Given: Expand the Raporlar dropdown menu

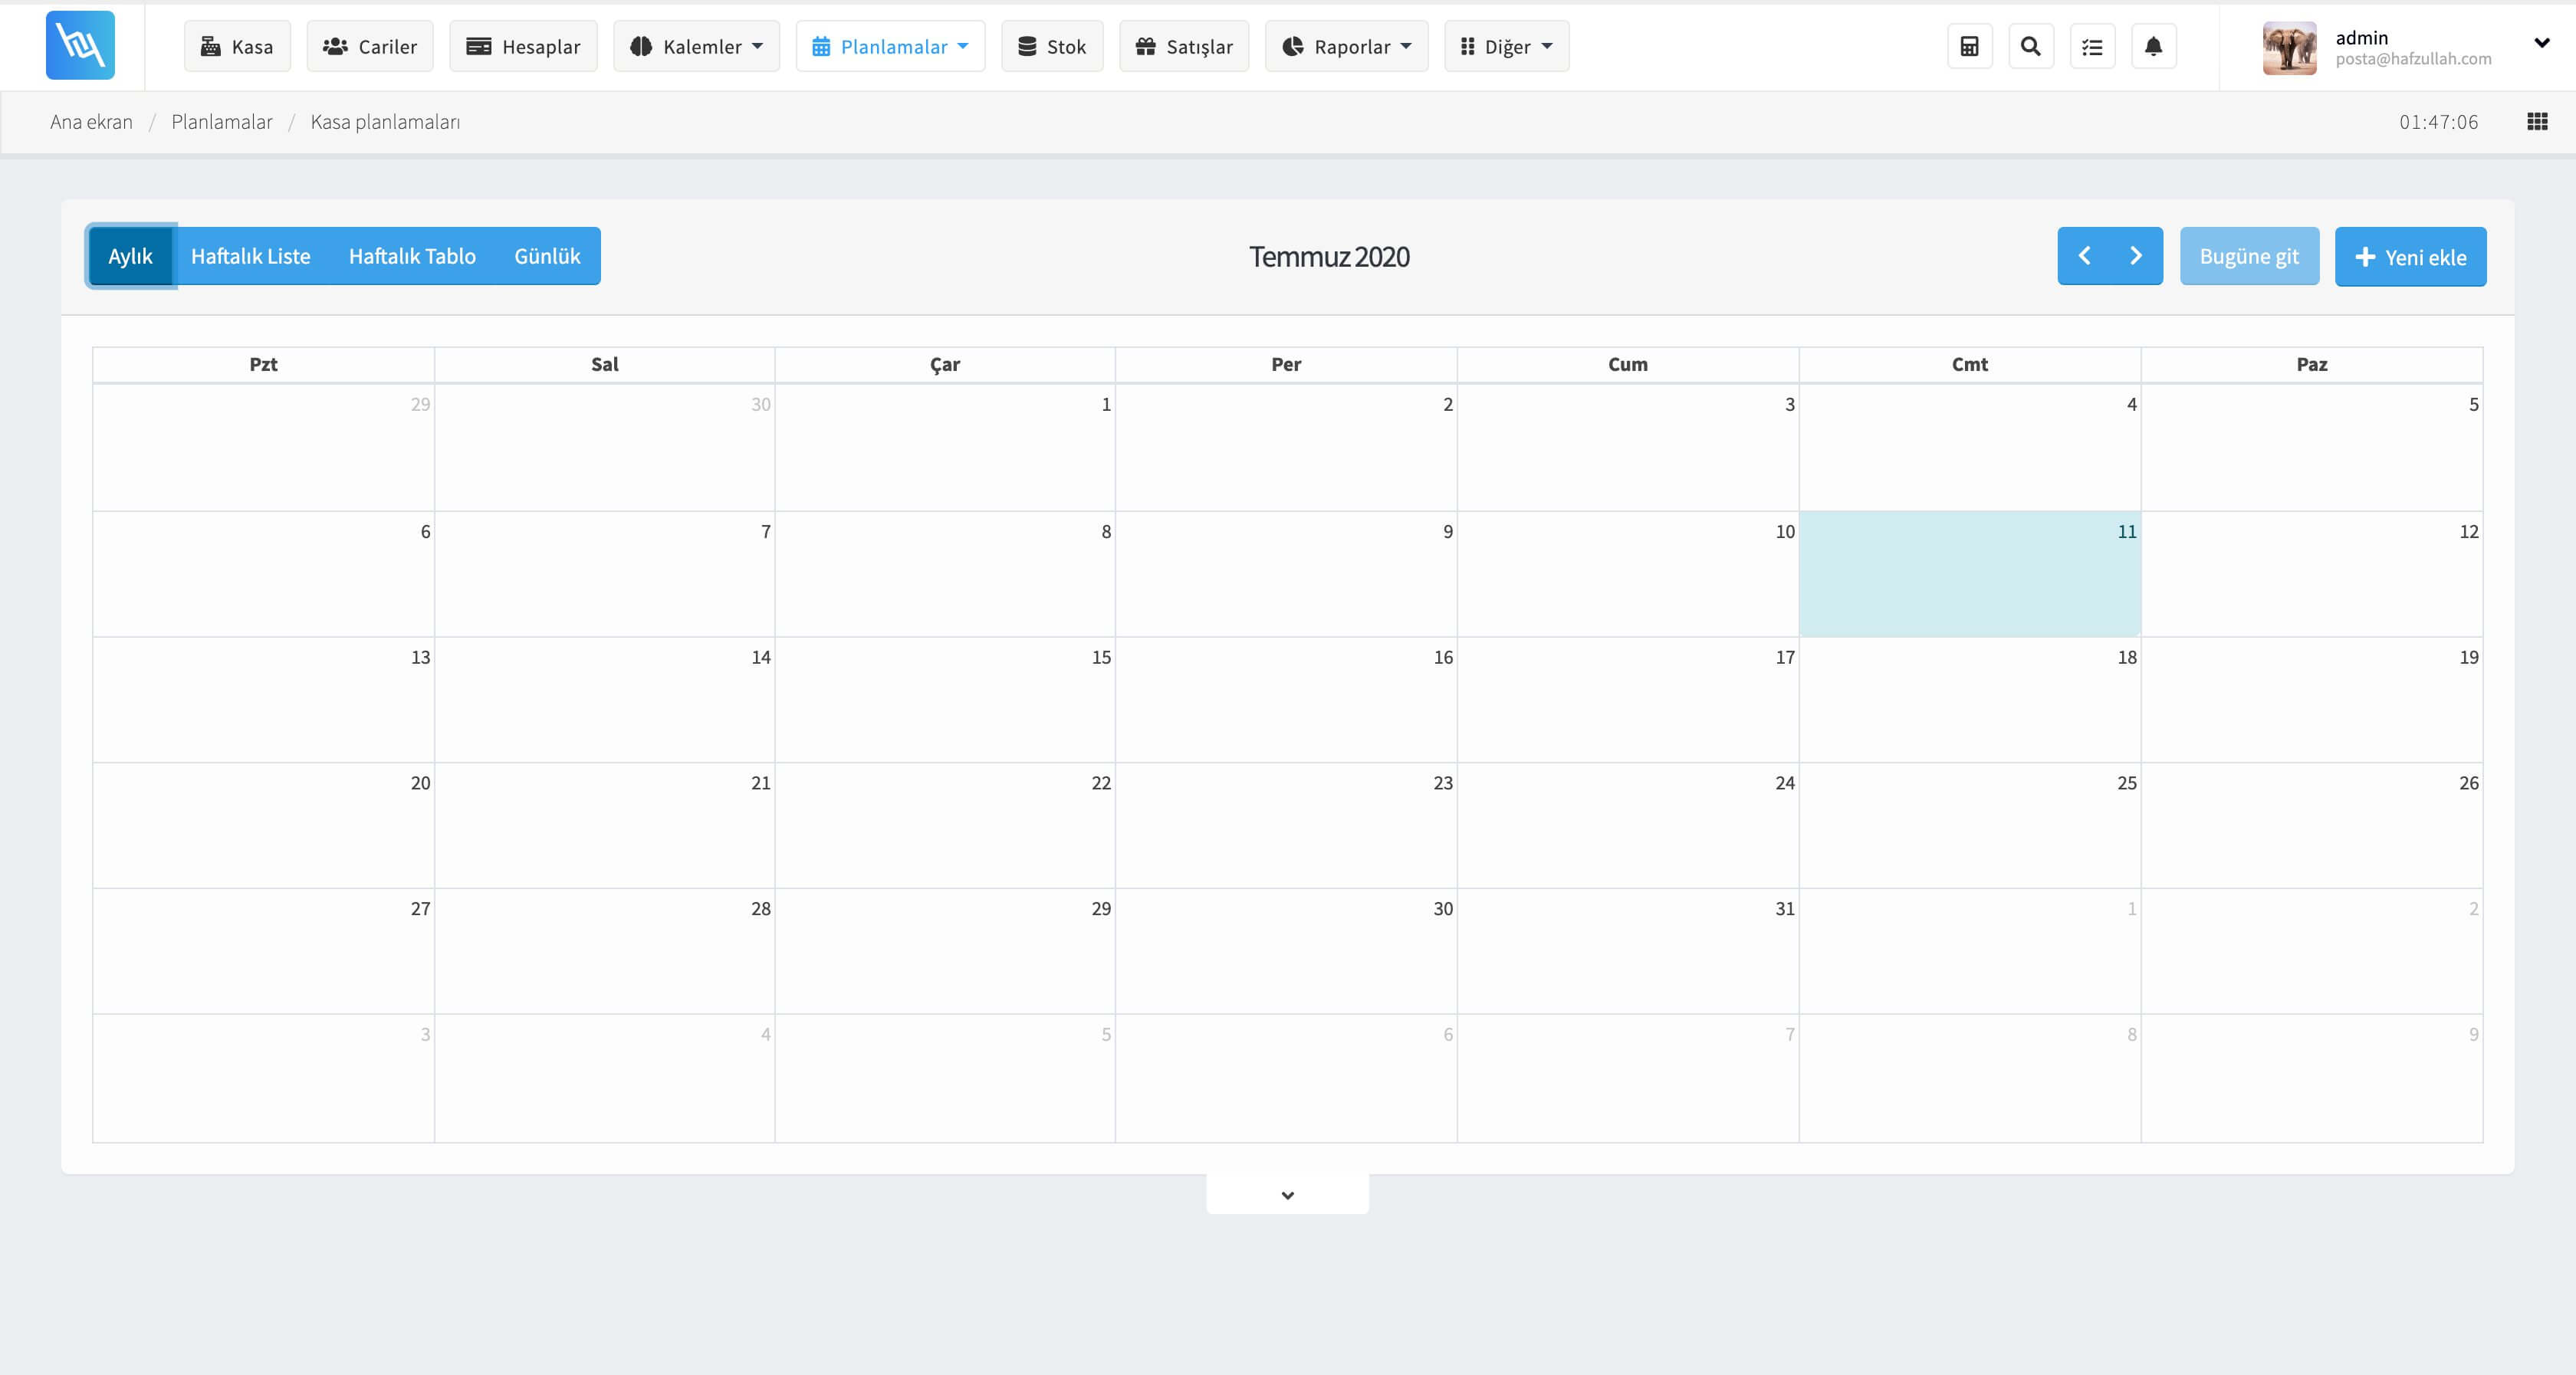Looking at the screenshot, I should click(1346, 46).
